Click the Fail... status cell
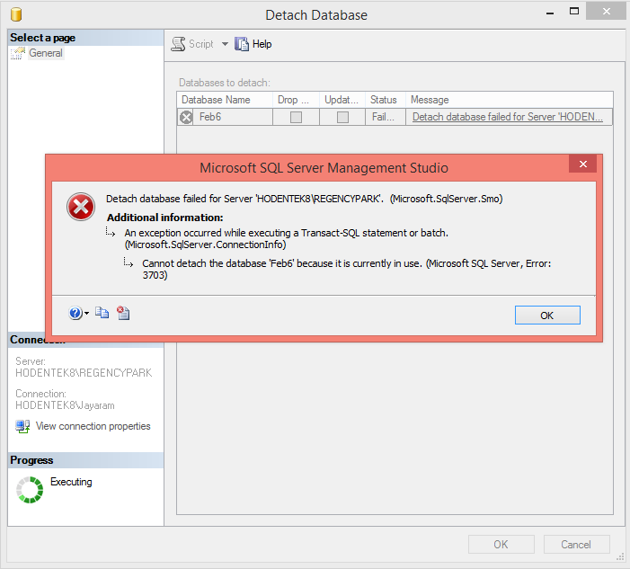Viewport: 630px width, 569px height. [x=386, y=117]
